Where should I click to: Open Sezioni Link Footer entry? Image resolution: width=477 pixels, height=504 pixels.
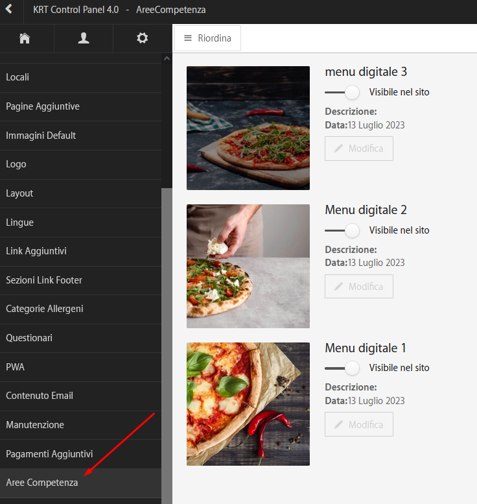coord(80,280)
